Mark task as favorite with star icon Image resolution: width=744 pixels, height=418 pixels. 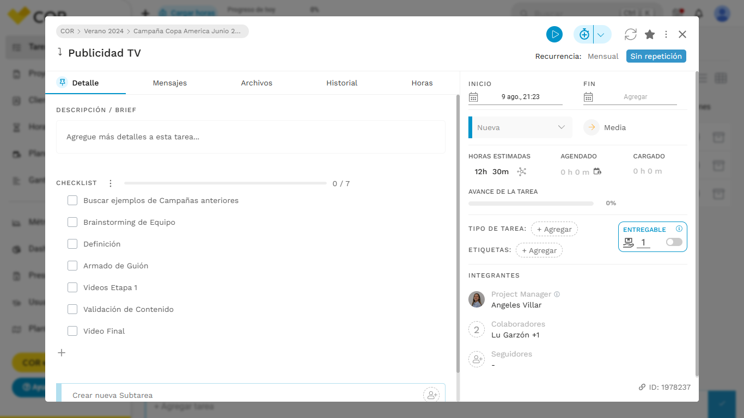tap(650, 34)
